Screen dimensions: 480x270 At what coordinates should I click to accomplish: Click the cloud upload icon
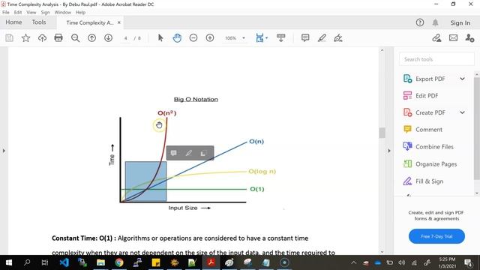42,38
